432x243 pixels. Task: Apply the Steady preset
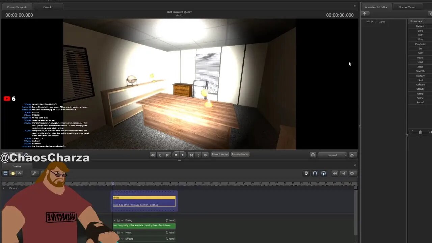tap(420, 89)
